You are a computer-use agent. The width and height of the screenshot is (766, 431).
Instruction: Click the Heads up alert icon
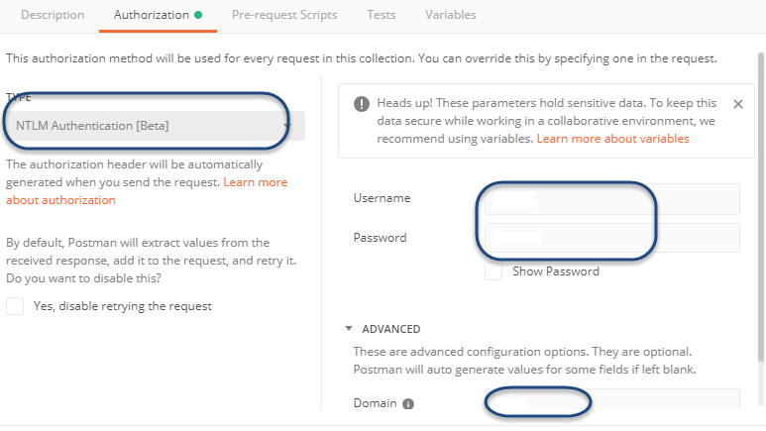(x=360, y=104)
